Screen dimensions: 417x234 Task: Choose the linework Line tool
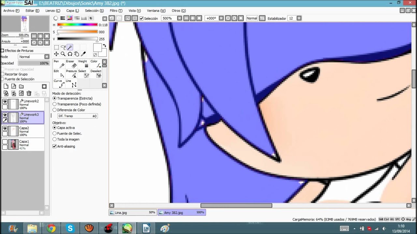click(x=71, y=84)
